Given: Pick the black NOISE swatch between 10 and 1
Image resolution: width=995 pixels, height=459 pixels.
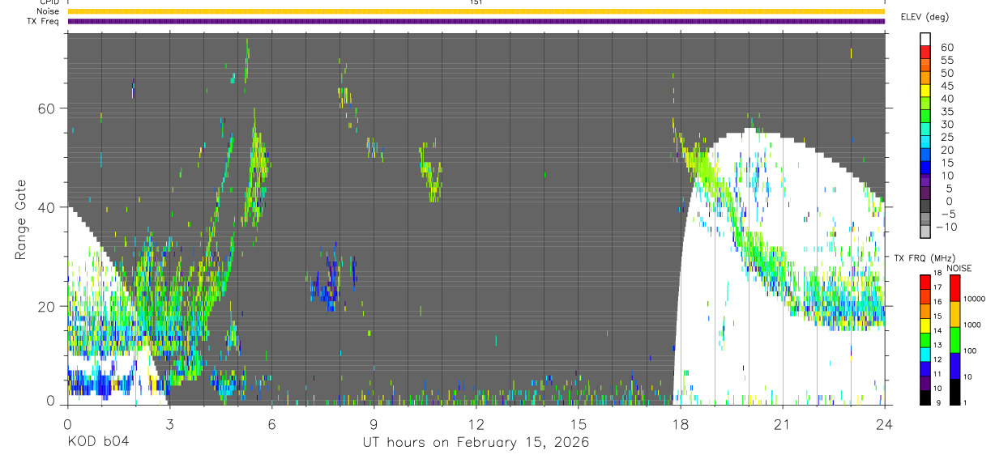Looking at the screenshot, I should pos(954,391).
